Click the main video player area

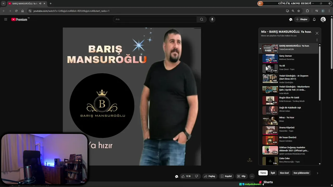(132, 97)
